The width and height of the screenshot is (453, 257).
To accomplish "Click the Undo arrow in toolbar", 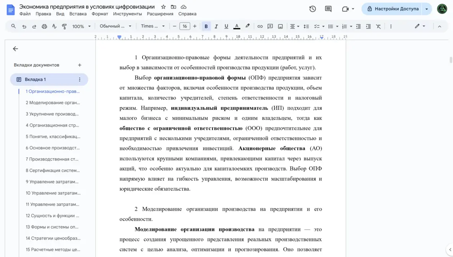I will pos(24,26).
